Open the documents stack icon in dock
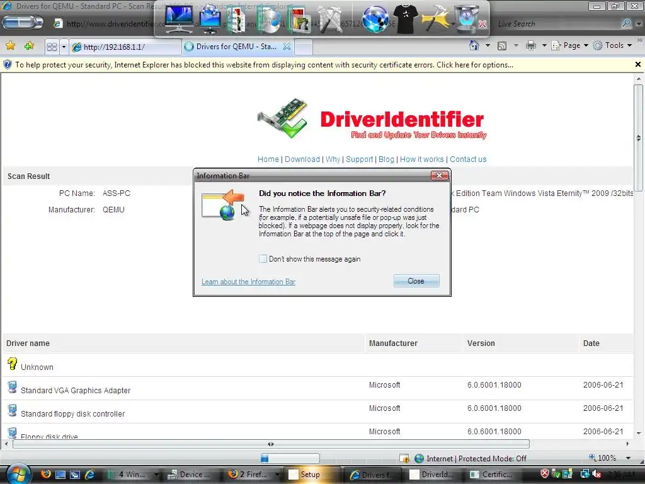The image size is (645, 484). click(236, 20)
